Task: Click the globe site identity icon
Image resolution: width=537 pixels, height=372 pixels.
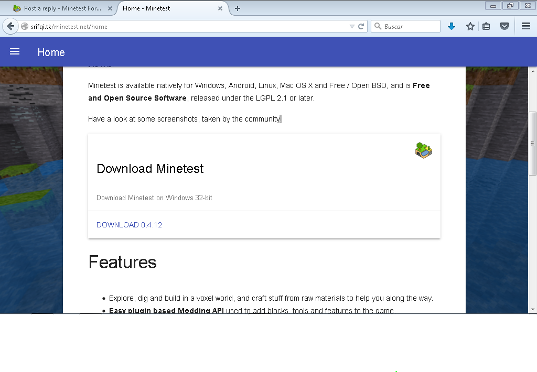Action: [x=25, y=26]
